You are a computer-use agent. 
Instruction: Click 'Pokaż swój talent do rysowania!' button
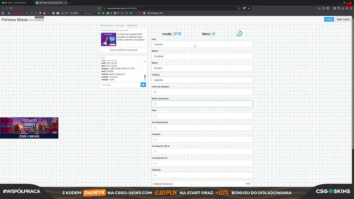(x=123, y=50)
